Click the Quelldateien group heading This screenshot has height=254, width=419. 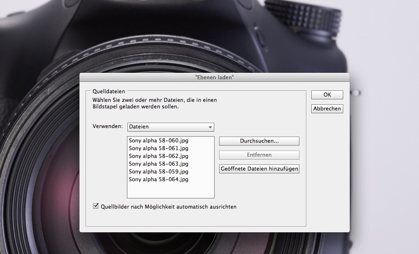point(109,92)
